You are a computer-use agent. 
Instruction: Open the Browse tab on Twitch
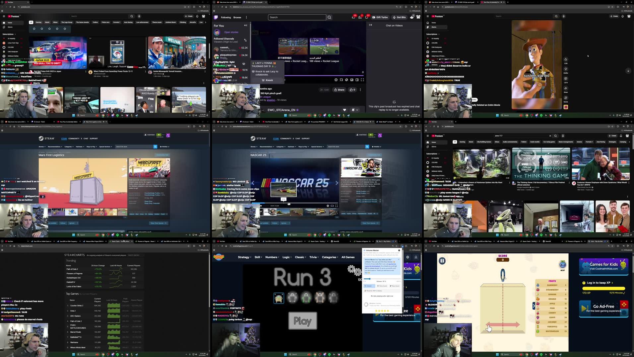coord(237,17)
